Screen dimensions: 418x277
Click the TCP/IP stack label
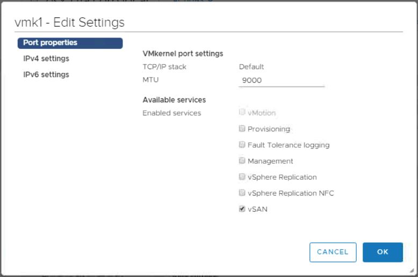(x=164, y=67)
